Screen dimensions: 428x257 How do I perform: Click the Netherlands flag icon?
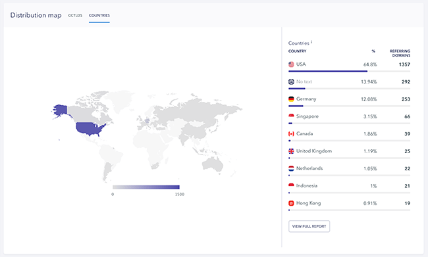click(x=291, y=168)
